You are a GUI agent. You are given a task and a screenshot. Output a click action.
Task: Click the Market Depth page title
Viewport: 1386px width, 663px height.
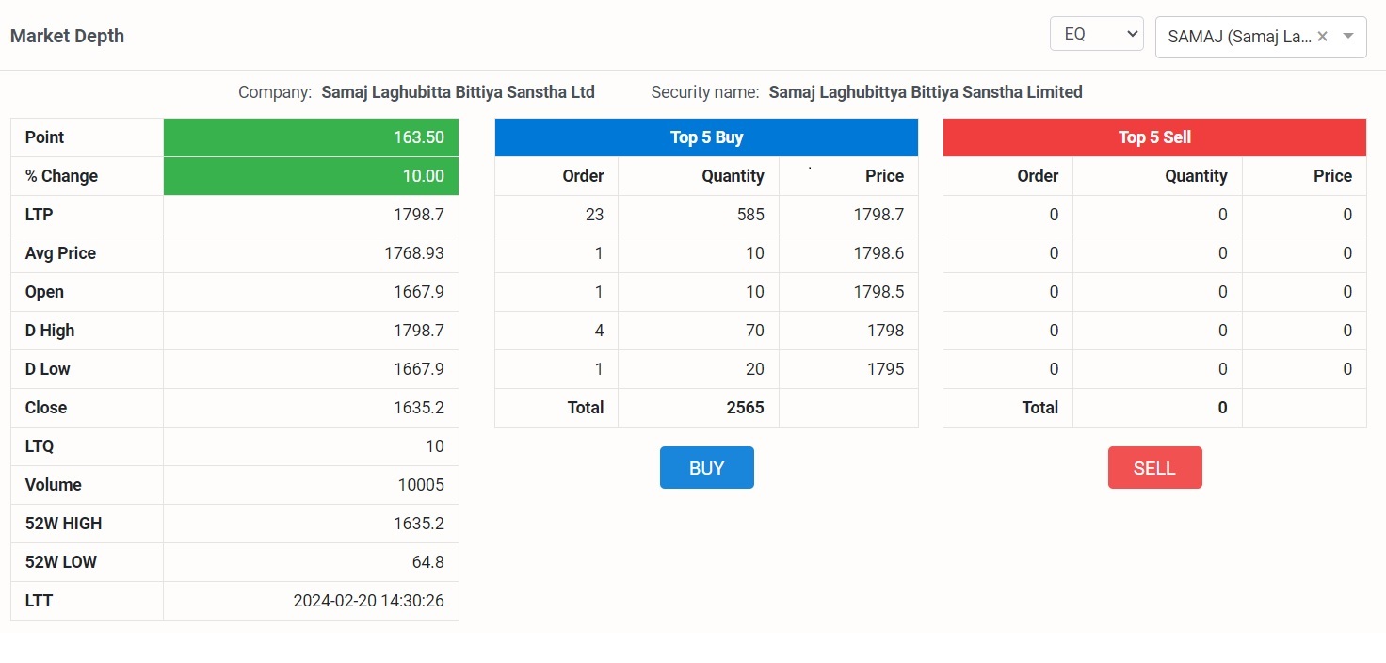[x=67, y=36]
